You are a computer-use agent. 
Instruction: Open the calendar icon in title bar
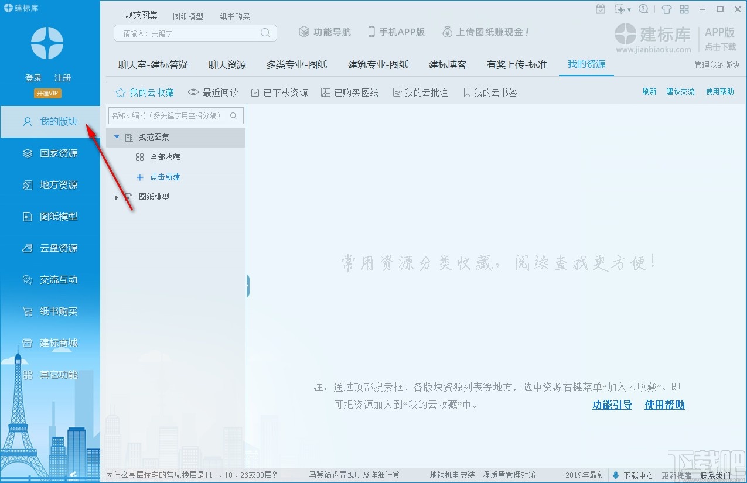[x=601, y=8]
